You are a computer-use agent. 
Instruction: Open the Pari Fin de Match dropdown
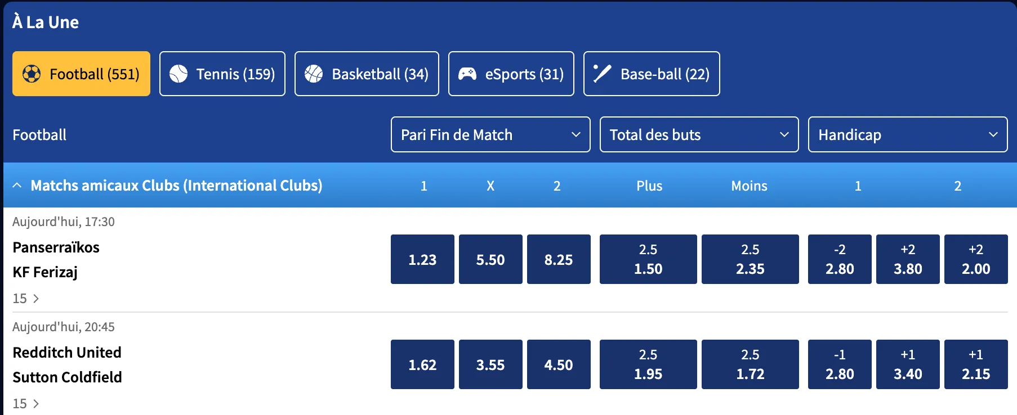[x=490, y=134]
